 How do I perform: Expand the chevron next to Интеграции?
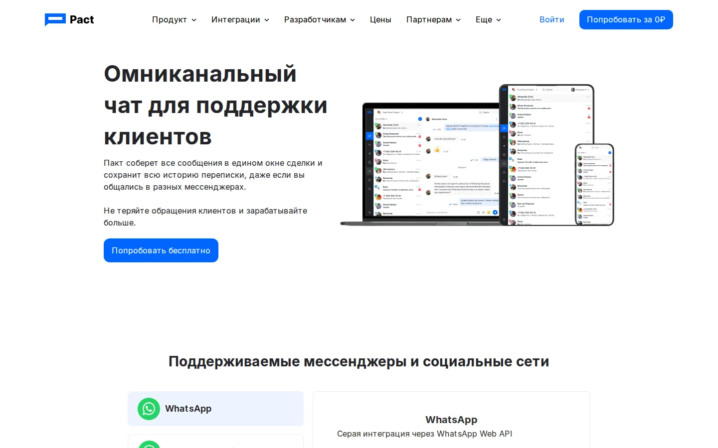coord(267,20)
